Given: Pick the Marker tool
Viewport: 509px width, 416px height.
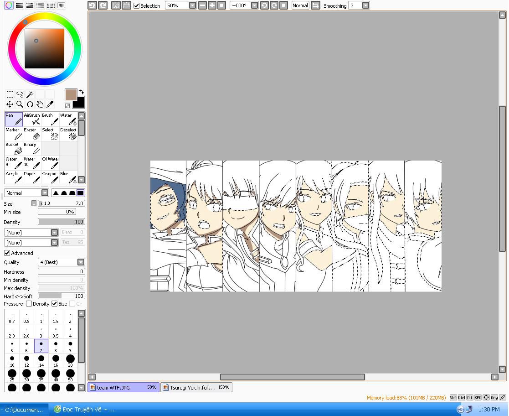Looking at the screenshot, I should click(14, 134).
